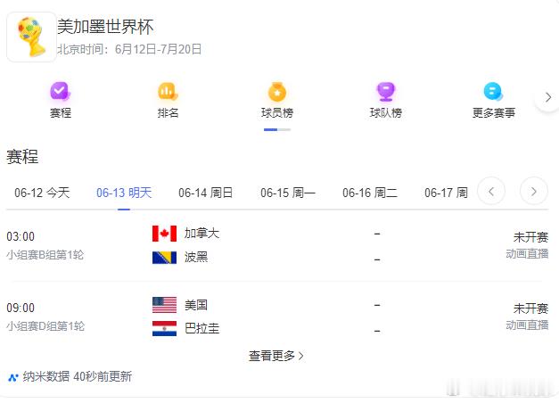Click 未开赛 status for Canada match
Image resolution: width=559 pixels, height=403 pixels.
(x=530, y=237)
